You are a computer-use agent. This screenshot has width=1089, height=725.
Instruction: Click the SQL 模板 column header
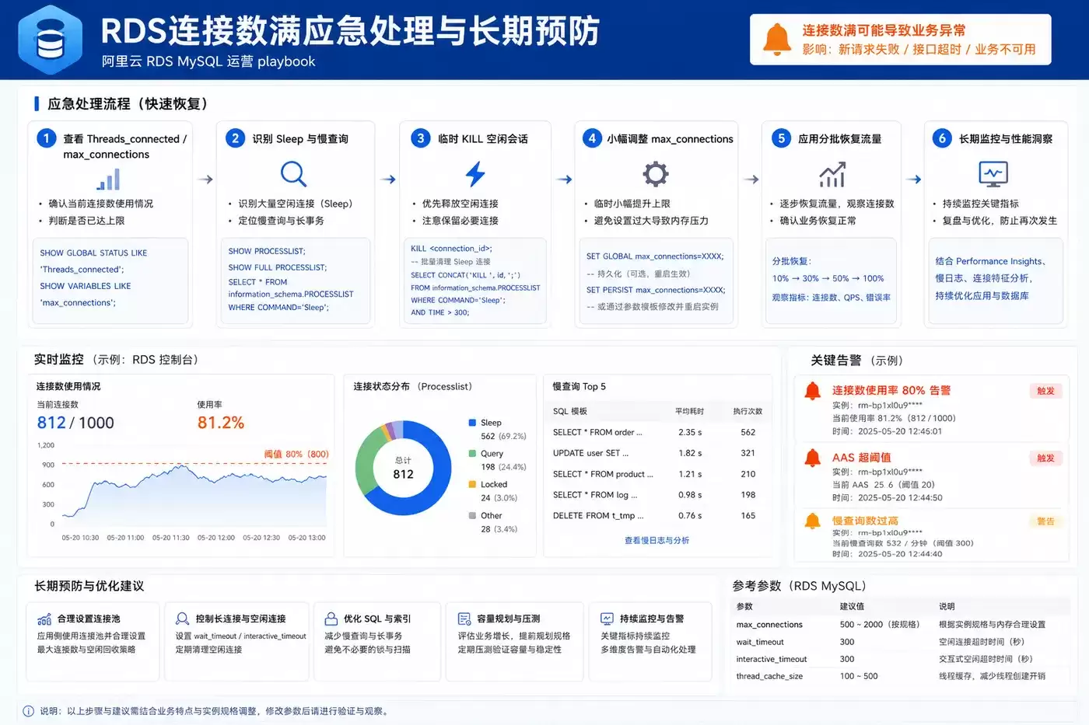[570, 411]
